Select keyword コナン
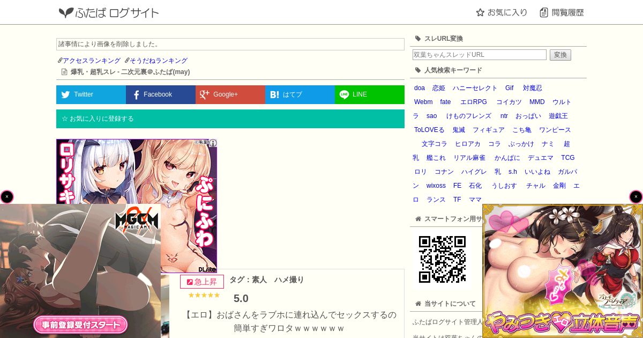Image resolution: width=643 pixels, height=338 pixels. tap(444, 172)
